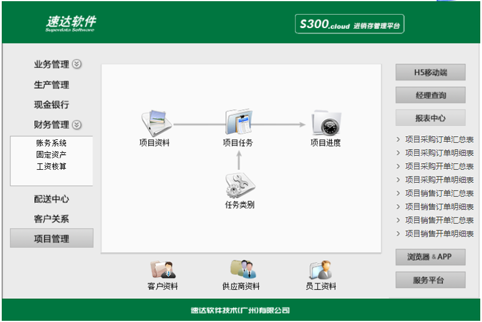
Task: Open the 项目销售开单汇总表 report link
Action: pyautogui.click(x=439, y=220)
